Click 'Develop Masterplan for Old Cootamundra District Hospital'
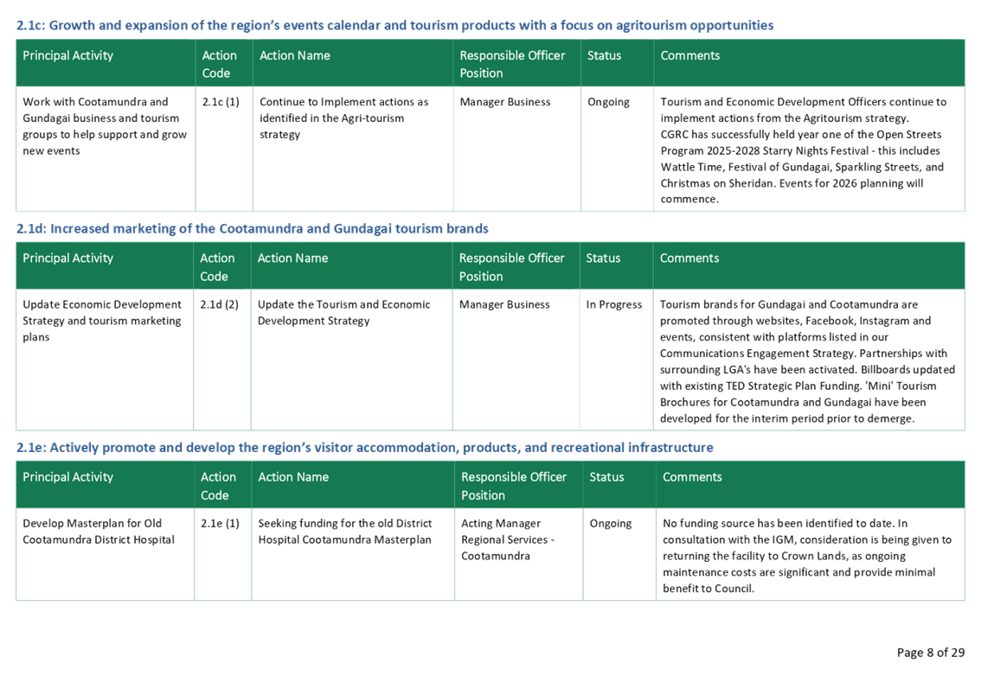The height and width of the screenshot is (676, 981). (x=99, y=532)
